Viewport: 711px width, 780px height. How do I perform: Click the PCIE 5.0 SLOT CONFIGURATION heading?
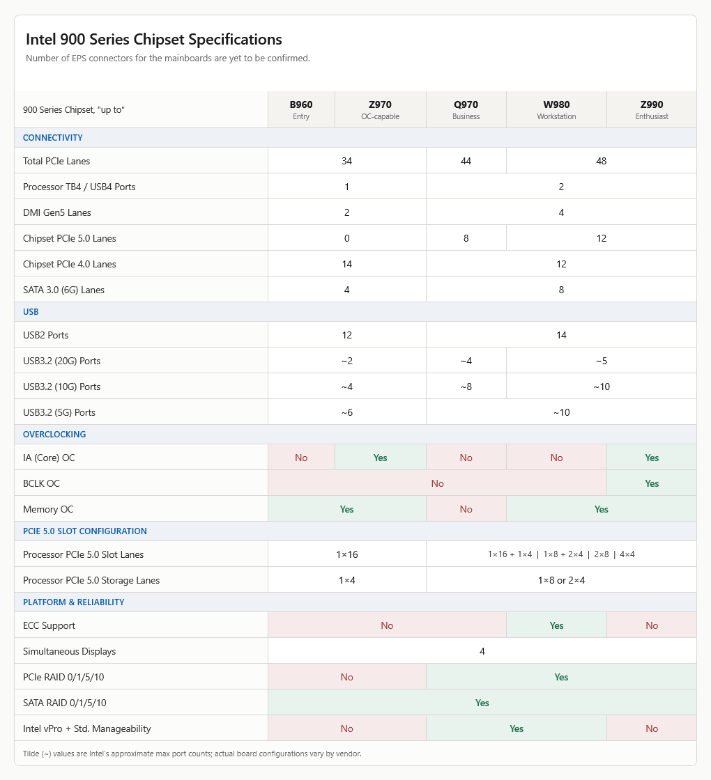(84, 531)
